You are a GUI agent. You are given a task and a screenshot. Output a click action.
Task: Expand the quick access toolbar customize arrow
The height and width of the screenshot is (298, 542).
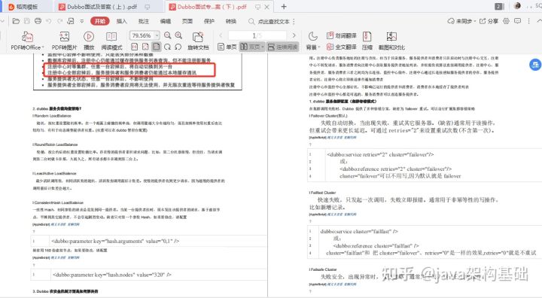point(82,21)
